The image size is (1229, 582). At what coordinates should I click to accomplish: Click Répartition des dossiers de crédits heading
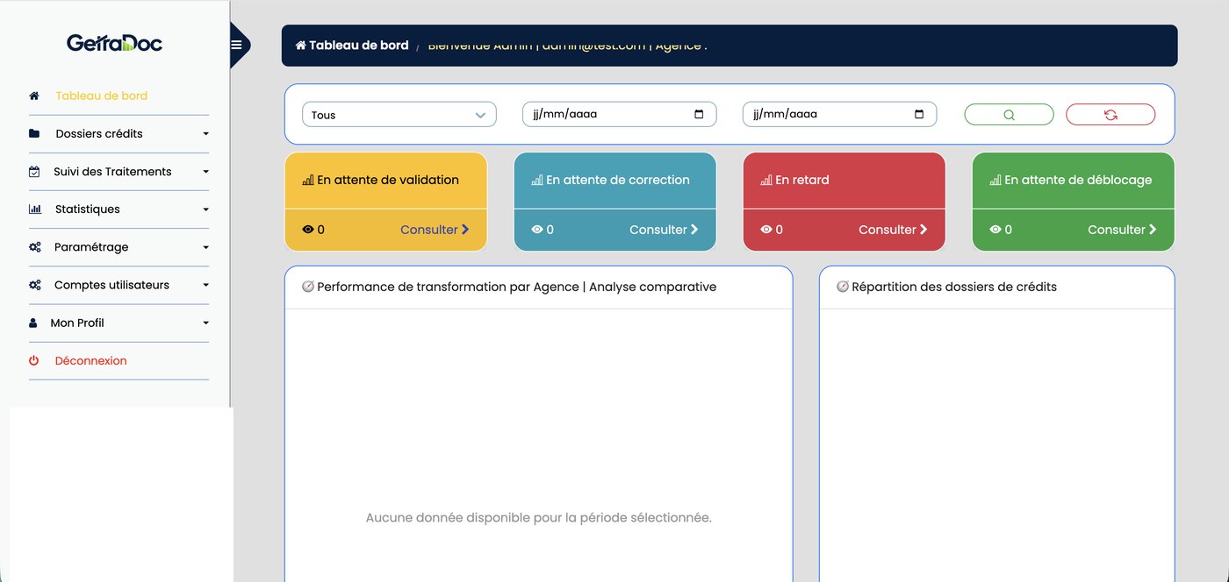(x=954, y=287)
